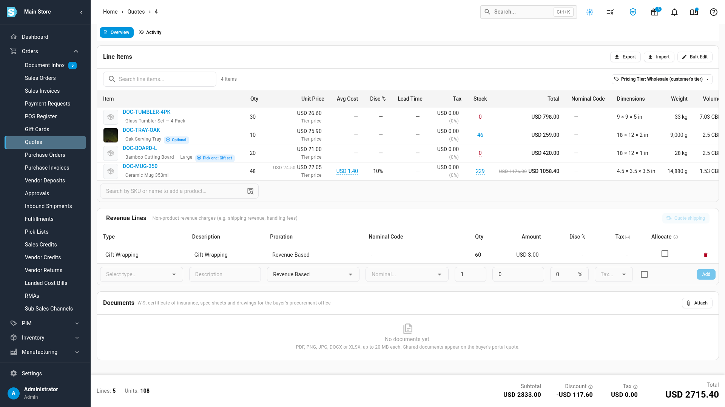Click the Tax info icon in totals footer

pyautogui.click(x=636, y=387)
